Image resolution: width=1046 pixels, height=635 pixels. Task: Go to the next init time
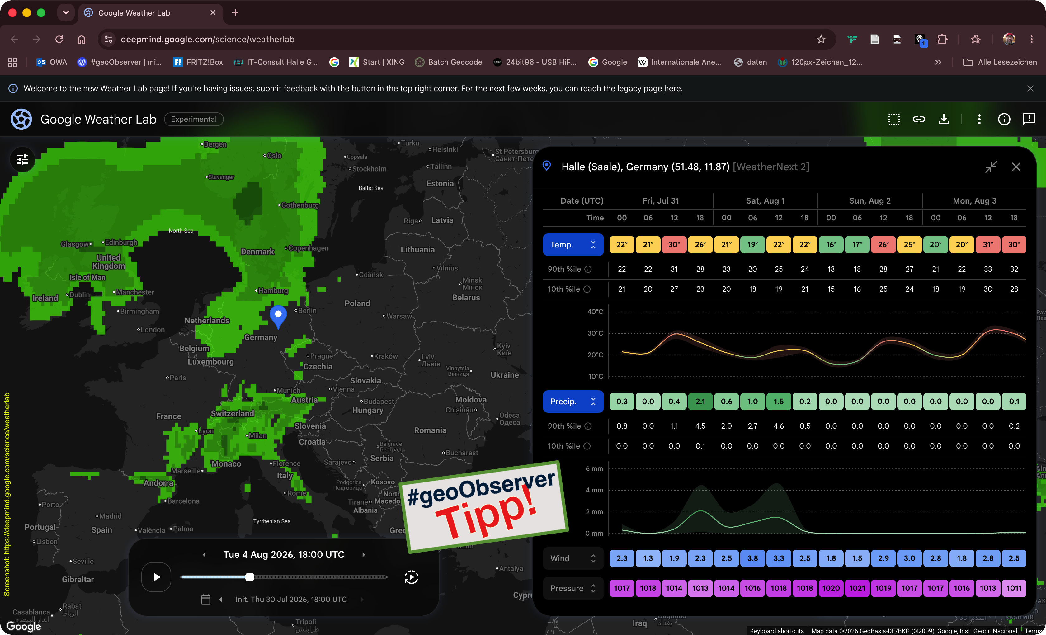(x=362, y=599)
